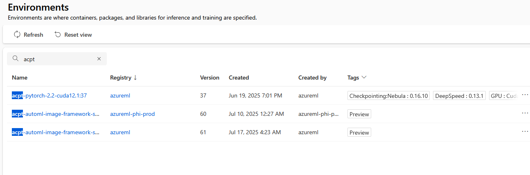Click the Version column header
The width and height of the screenshot is (530, 175).
click(210, 78)
